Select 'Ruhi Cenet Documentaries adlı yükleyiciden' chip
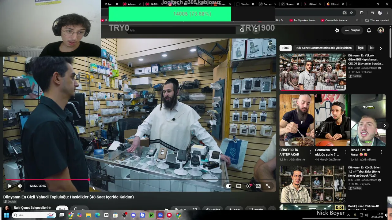This screenshot has height=220, width=392. (x=323, y=48)
